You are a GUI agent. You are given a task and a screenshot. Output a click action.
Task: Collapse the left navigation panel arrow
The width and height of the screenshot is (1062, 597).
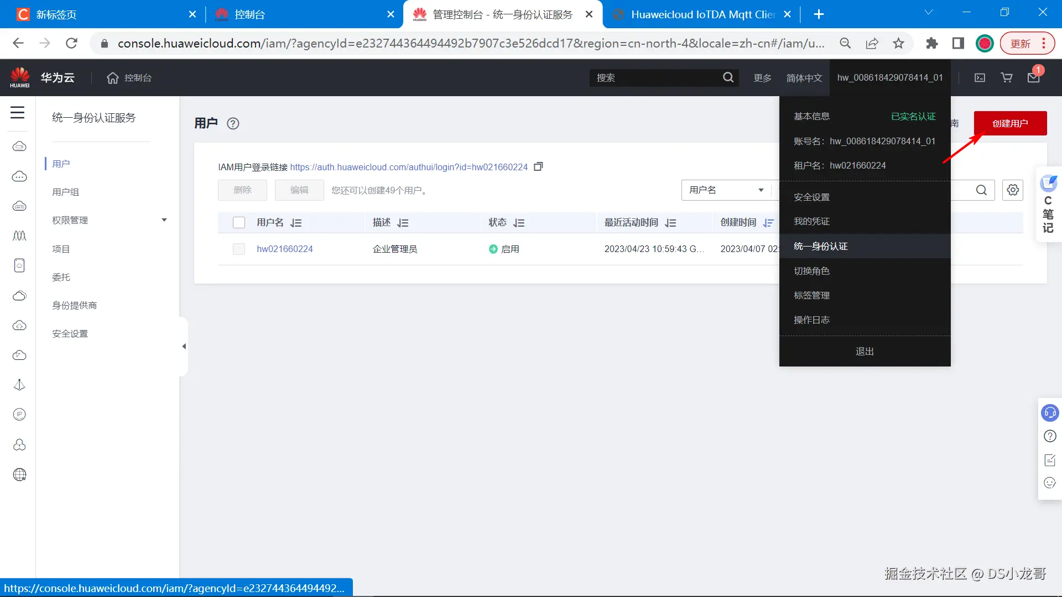point(184,347)
